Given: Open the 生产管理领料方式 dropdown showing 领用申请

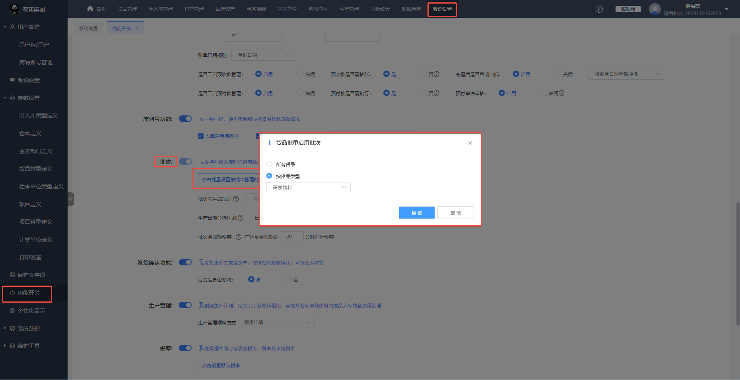Looking at the screenshot, I should (276, 322).
